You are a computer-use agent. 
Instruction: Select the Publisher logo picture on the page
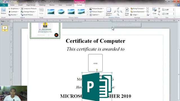(x=97, y=87)
